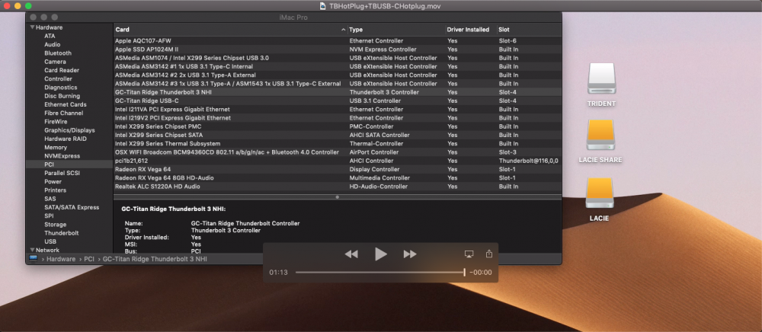Image resolution: width=762 pixels, height=332 pixels.
Task: Click Hardware in the bottom path bar
Action: (x=61, y=259)
